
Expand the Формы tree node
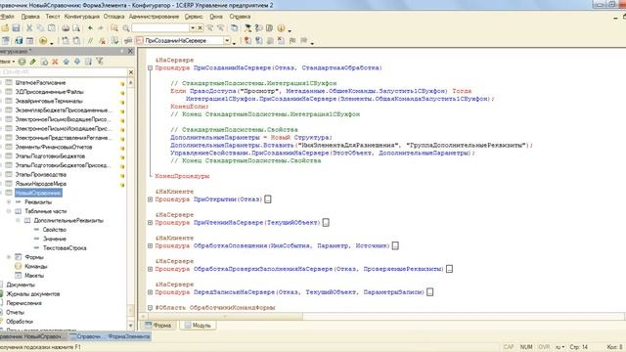[9, 257]
